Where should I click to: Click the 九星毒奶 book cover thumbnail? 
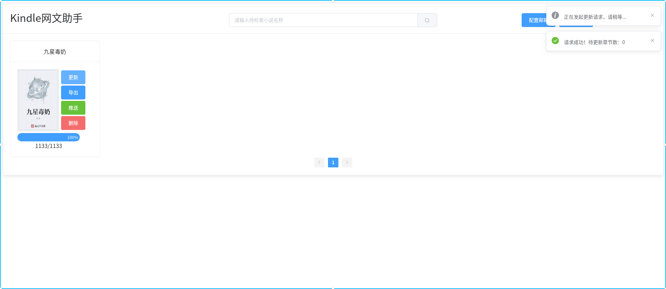[38, 100]
